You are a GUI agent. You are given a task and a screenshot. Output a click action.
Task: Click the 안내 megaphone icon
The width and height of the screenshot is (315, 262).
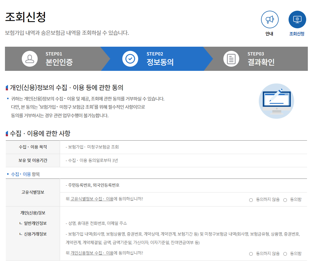click(x=270, y=19)
